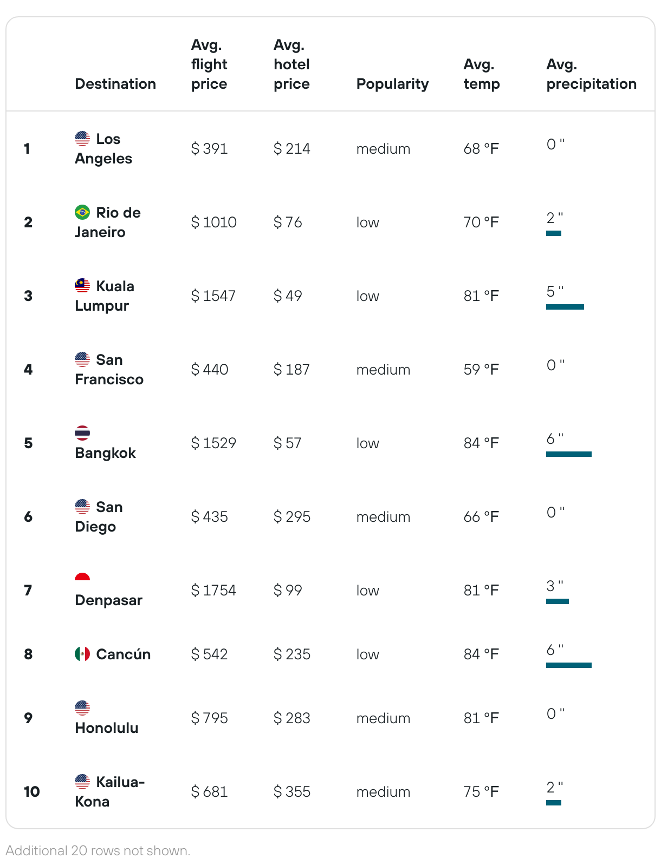The height and width of the screenshot is (865, 661).
Task: Click the Brazil flag beside Rio de Janeiro
Action: [x=82, y=212]
